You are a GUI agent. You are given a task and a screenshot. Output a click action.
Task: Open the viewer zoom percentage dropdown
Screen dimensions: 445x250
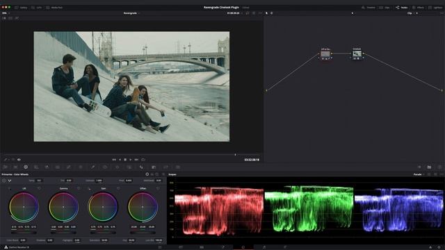[6, 13]
